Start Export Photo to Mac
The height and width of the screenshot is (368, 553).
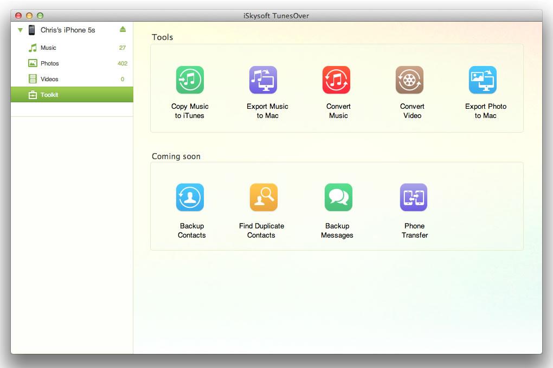(483, 80)
